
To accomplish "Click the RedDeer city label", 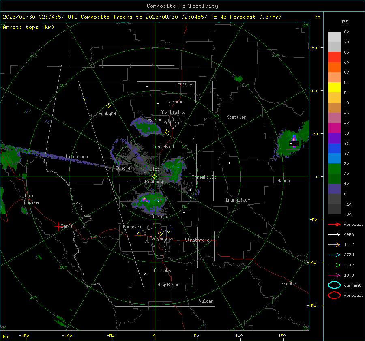I will click(x=172, y=123).
